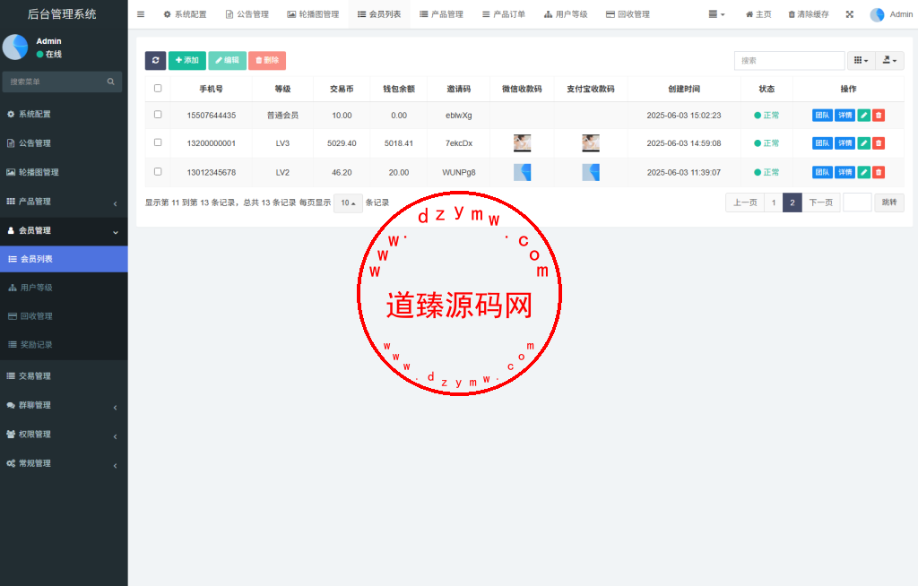Viewport: 918px width, 586px height.
Task: Open the export data dropdown
Action: click(x=889, y=60)
